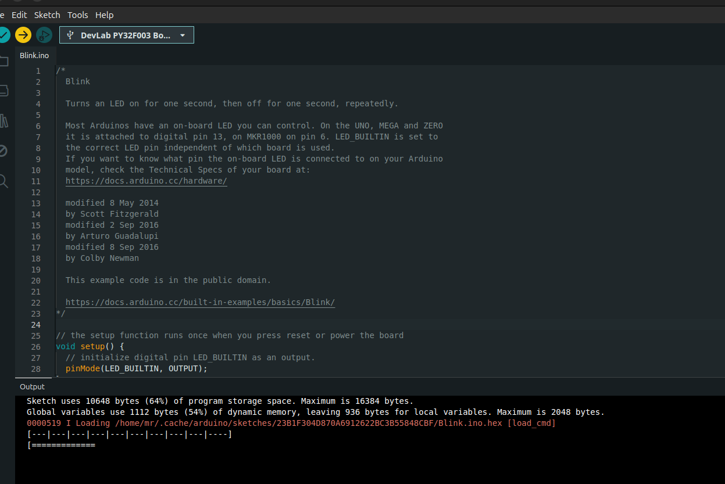This screenshot has height=484, width=725.
Task: Open the docs.arduino.cc hardware link
Action: click(146, 181)
